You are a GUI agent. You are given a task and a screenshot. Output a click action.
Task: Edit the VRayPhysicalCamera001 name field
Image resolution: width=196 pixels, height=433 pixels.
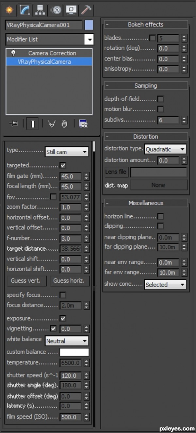point(44,25)
